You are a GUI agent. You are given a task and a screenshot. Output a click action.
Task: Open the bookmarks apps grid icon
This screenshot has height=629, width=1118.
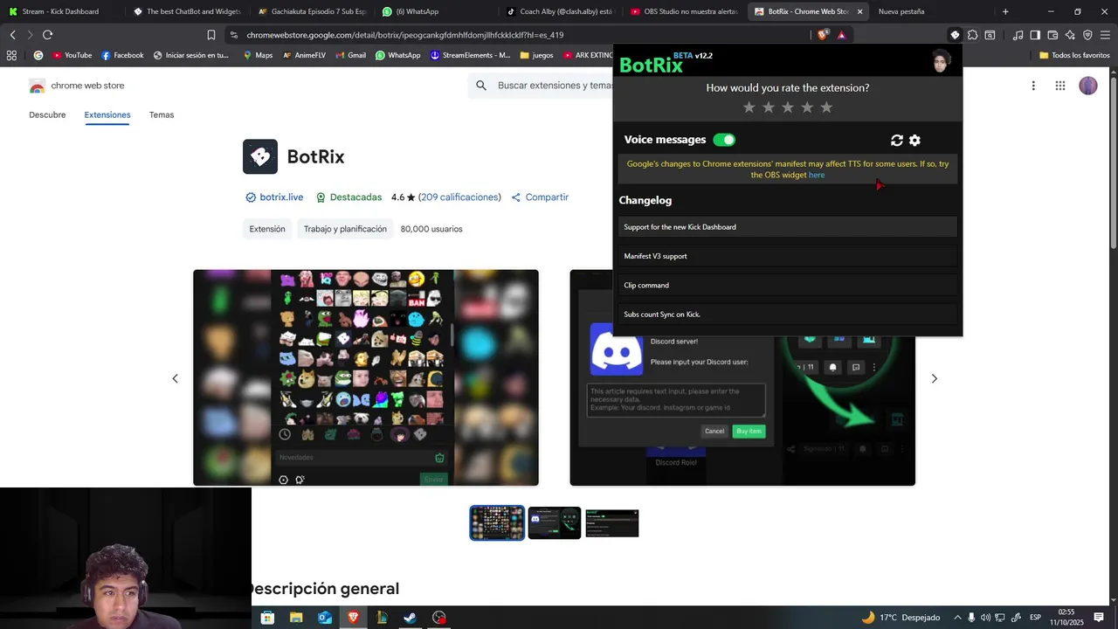tap(11, 55)
